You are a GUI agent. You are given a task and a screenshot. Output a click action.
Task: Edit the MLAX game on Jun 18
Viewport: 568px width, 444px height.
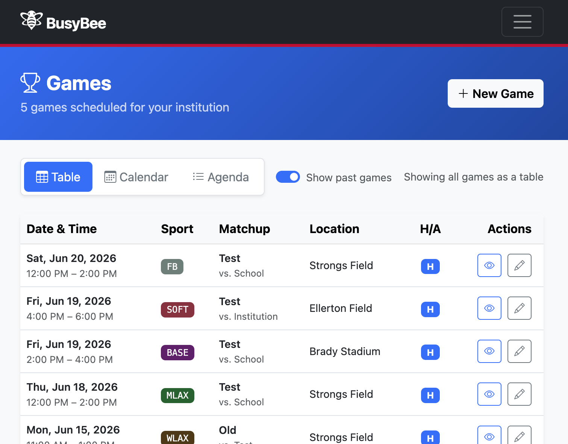pos(519,394)
